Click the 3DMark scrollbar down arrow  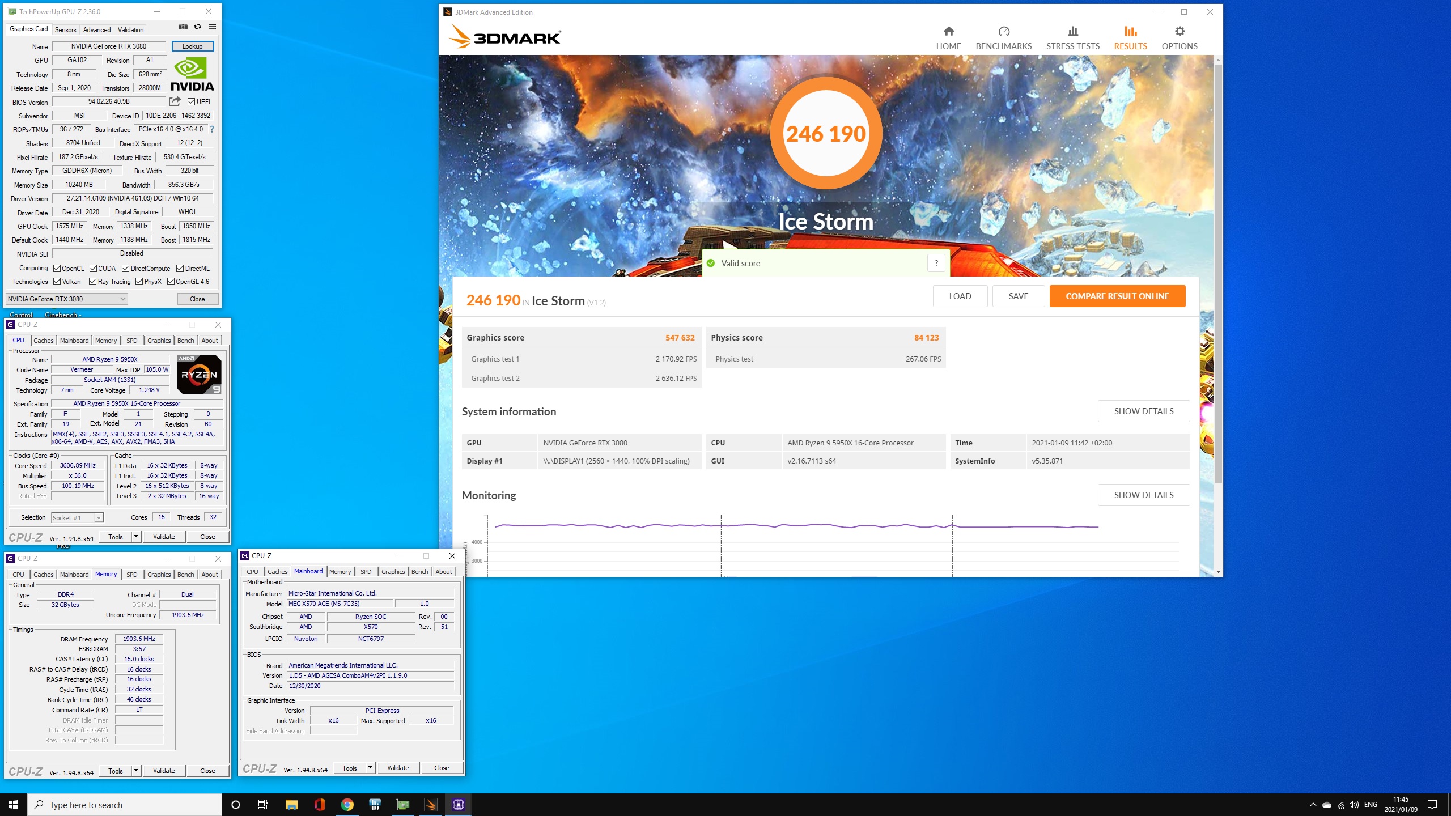click(x=1218, y=572)
